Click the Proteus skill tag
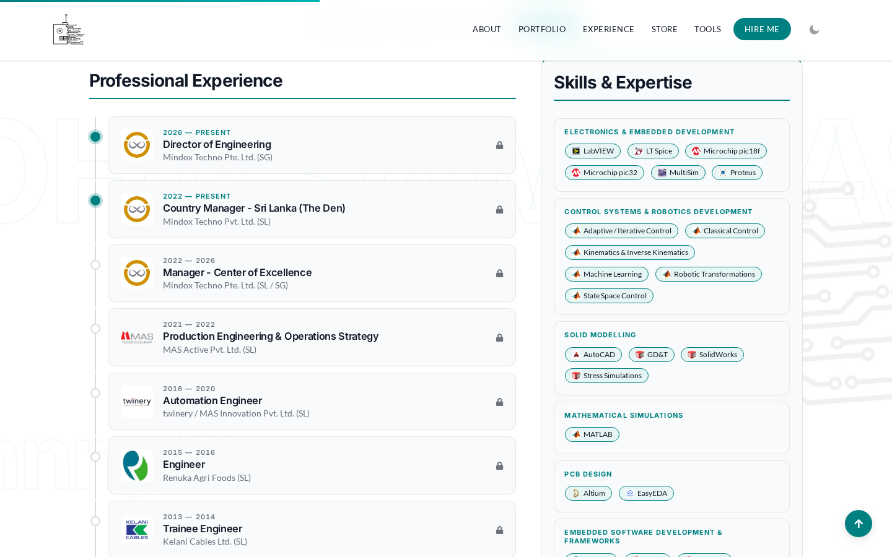The width and height of the screenshot is (892, 557). 737,173
